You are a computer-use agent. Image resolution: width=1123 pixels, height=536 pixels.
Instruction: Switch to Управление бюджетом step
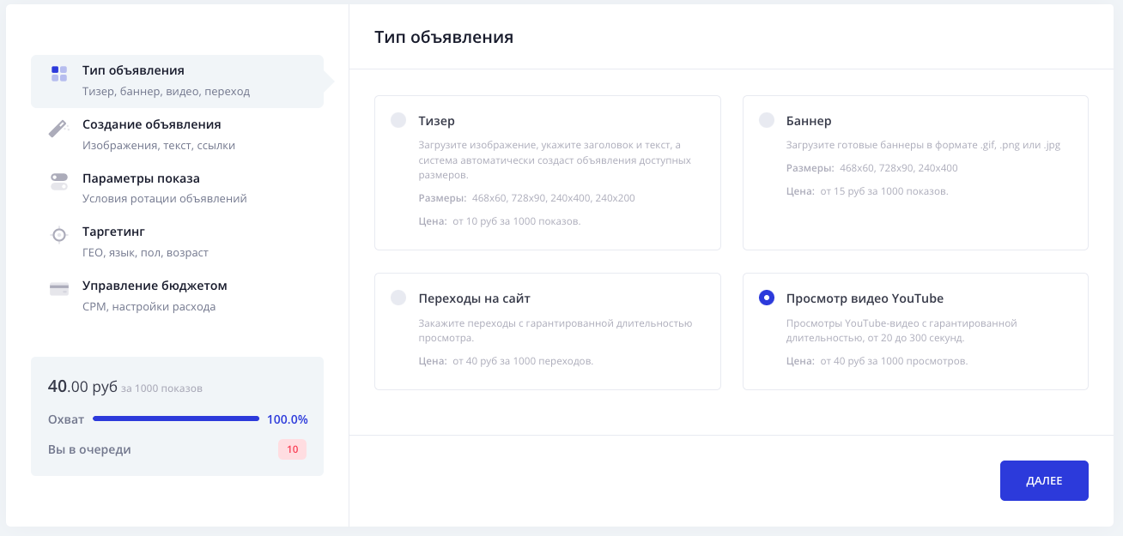pos(155,286)
